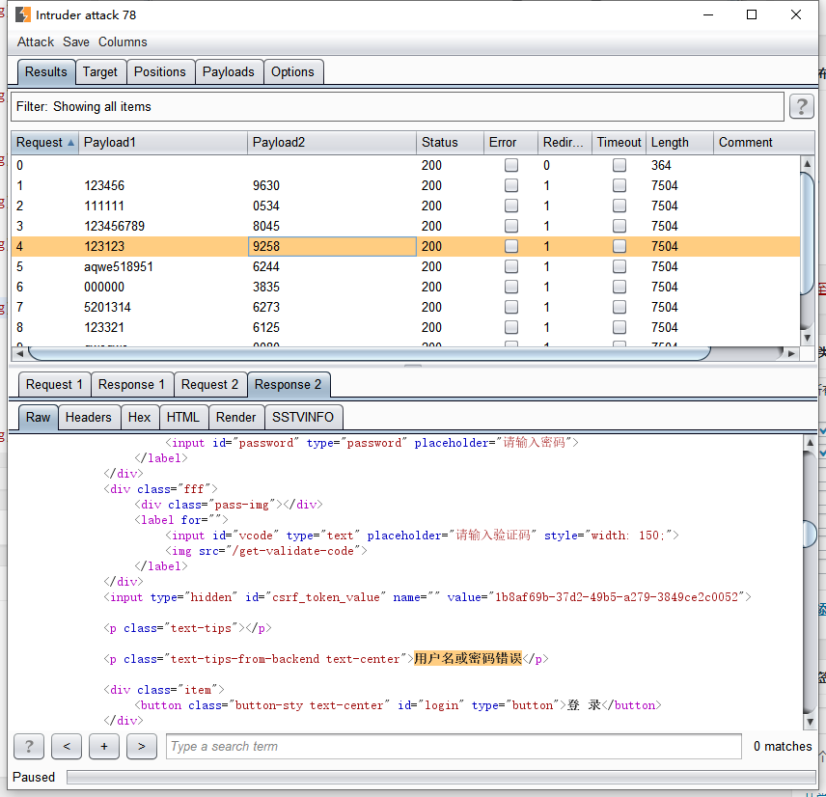The image size is (826, 797).
Task: Click the Burp Intruder window icon
Action: (22, 14)
